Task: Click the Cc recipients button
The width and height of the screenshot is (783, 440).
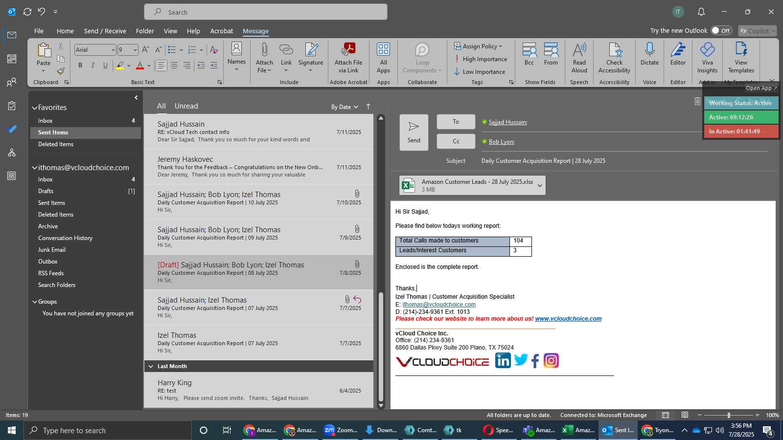Action: pyautogui.click(x=456, y=141)
